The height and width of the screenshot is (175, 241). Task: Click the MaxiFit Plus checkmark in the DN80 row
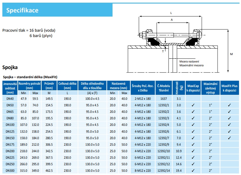coord(229,118)
